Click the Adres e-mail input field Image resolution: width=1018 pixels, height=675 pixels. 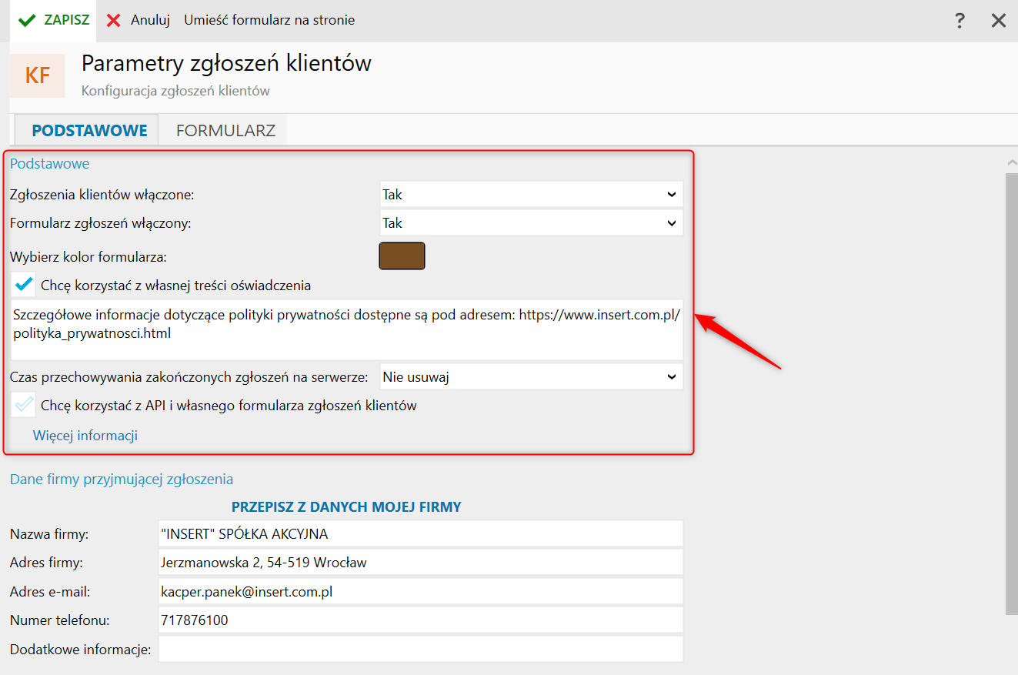point(421,592)
